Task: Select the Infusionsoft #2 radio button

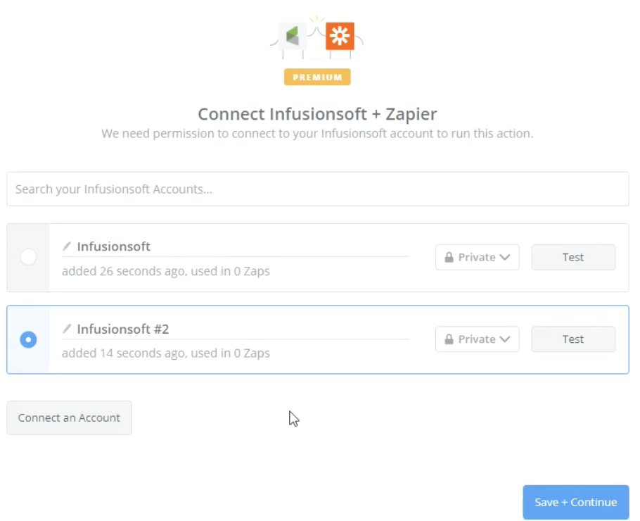Action: [28, 339]
